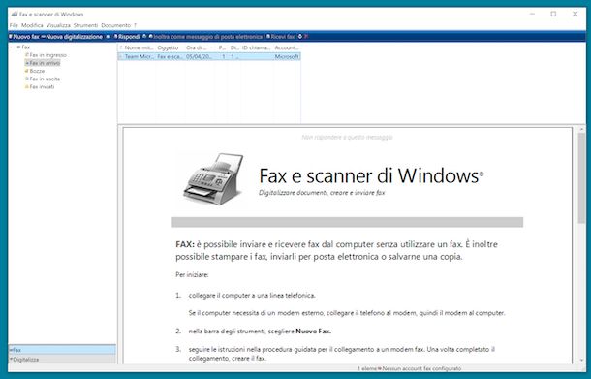This screenshot has width=591, height=379.
Task: Click the preview scrollbar down arrow
Action: point(581,361)
